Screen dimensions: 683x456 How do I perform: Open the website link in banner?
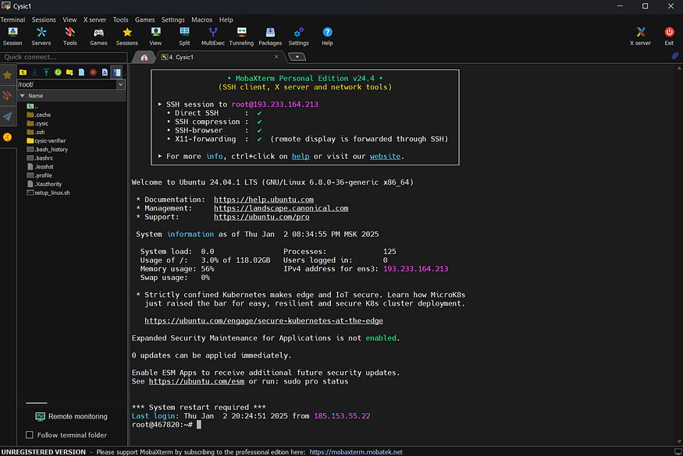pyautogui.click(x=385, y=156)
